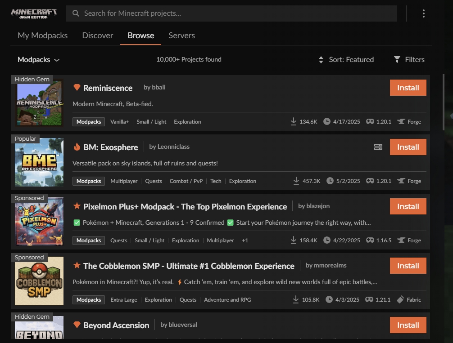Install the Pixelmon Plus+ Modpack
Screen dimensions: 453x343
408,206
